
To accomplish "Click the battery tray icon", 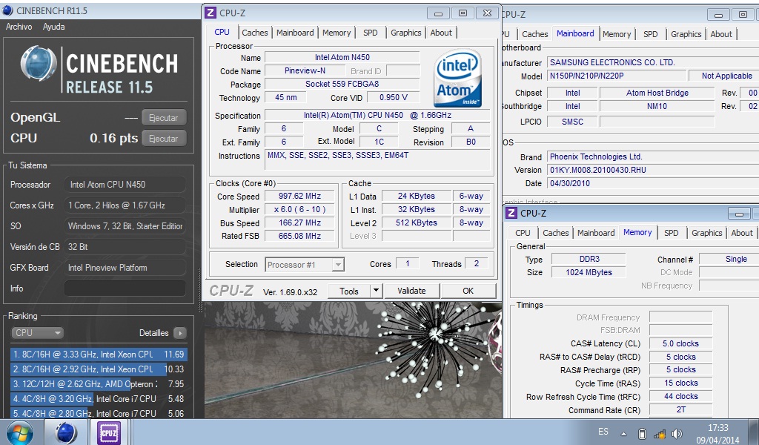I will (x=642, y=434).
